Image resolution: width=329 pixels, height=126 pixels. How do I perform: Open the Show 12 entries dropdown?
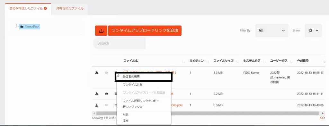coord(313,31)
